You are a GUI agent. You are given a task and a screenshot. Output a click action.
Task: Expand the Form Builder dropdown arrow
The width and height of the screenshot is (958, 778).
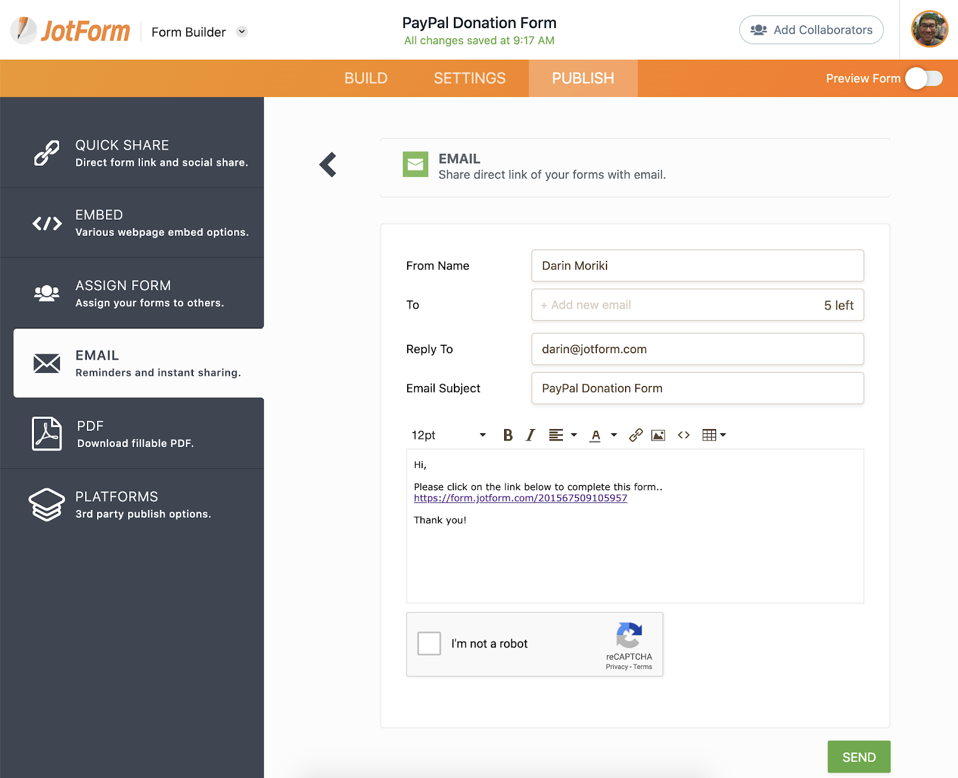(242, 32)
